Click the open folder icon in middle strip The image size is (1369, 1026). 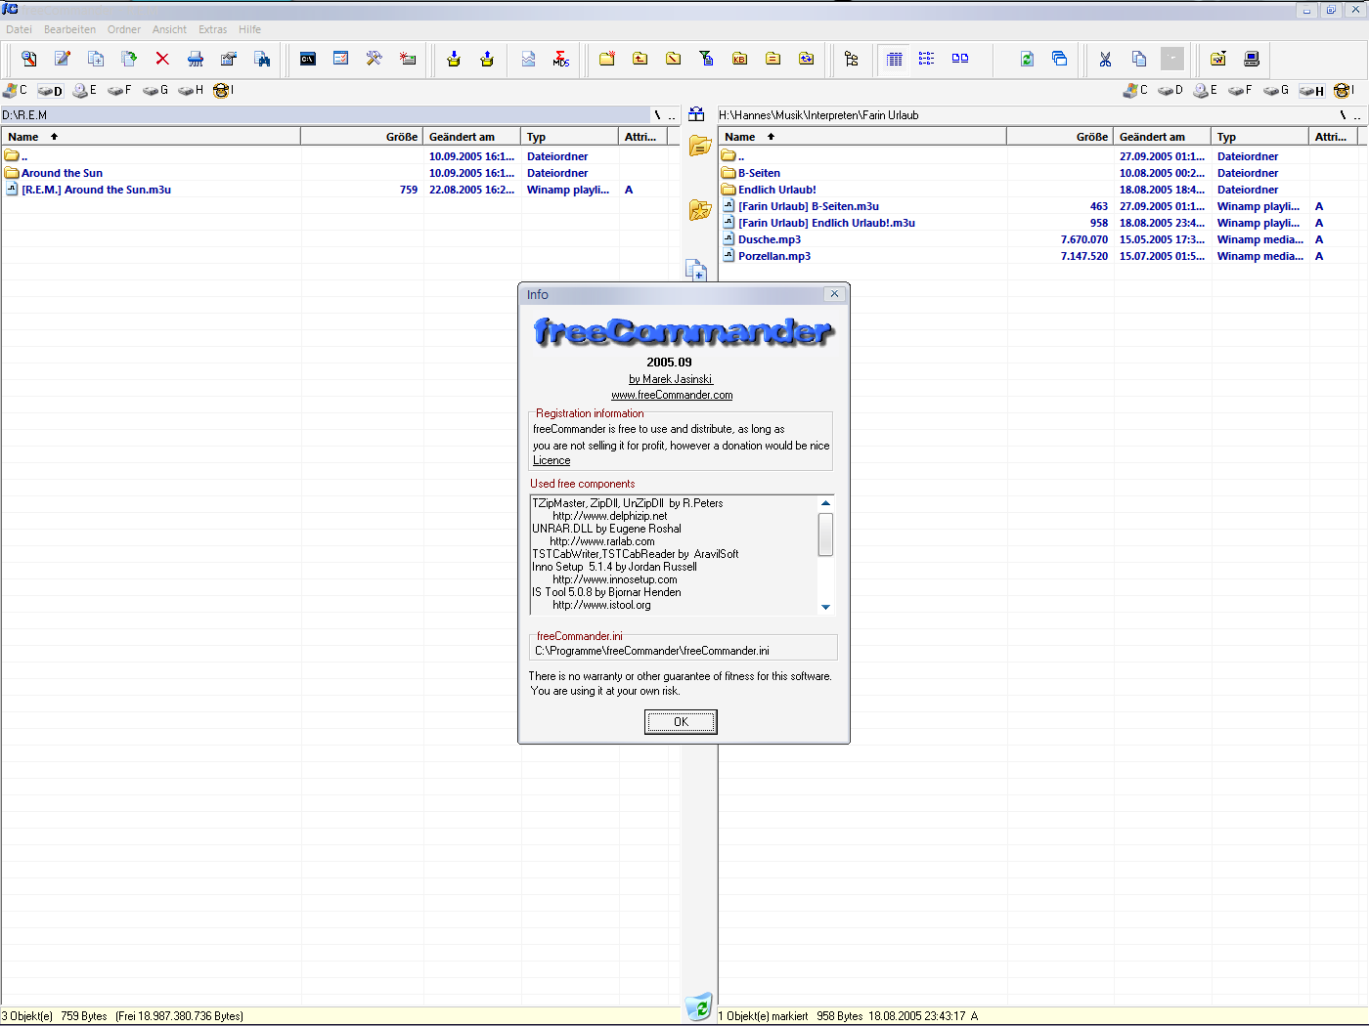tap(700, 146)
